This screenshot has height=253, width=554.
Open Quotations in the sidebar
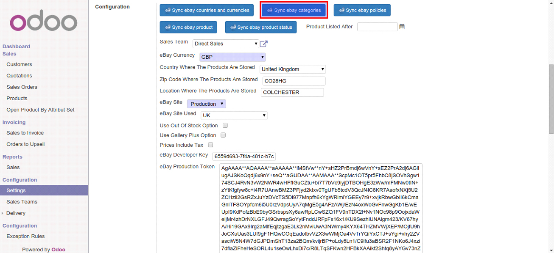[19, 76]
